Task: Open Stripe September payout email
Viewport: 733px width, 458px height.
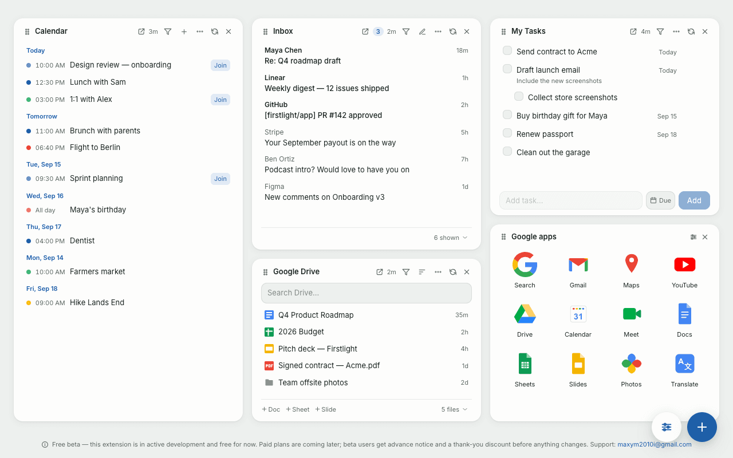Action: coord(366,137)
